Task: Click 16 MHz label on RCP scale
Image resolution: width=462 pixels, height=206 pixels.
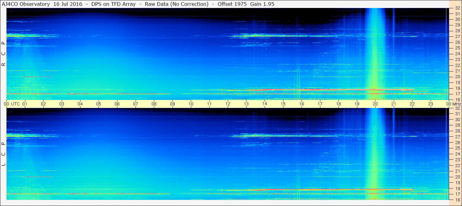Action: click(x=457, y=99)
